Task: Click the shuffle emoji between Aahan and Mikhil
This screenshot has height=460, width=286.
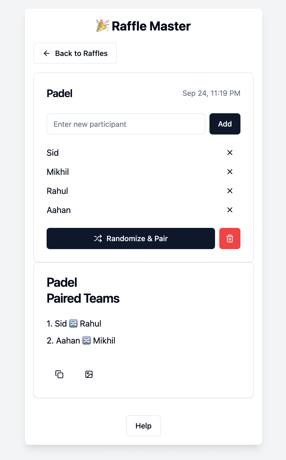Action: click(86, 340)
